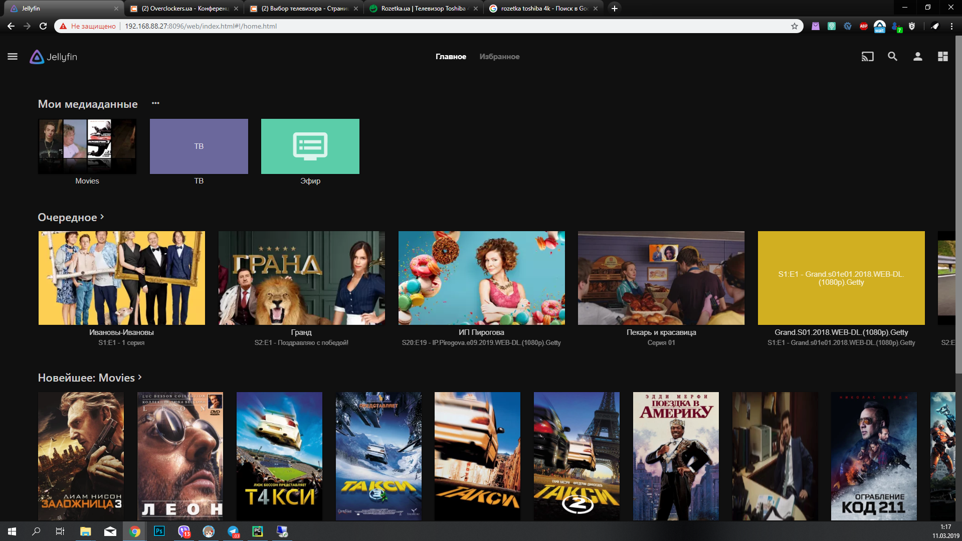Viewport: 962px width, 541px height.
Task: Launch File Explorer from the taskbar
Action: pyautogui.click(x=85, y=531)
